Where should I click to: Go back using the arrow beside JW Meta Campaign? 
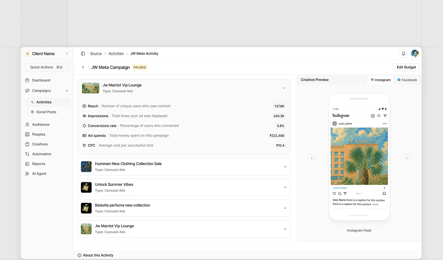(83, 67)
